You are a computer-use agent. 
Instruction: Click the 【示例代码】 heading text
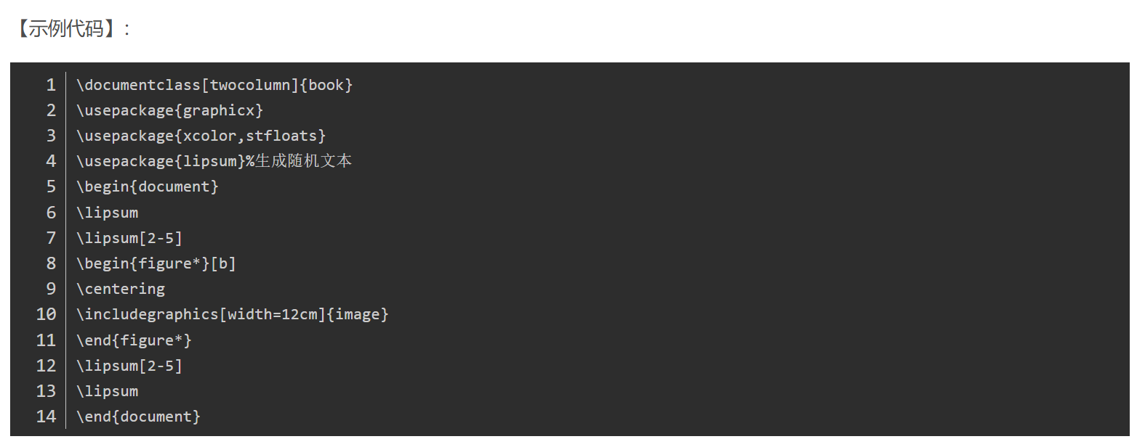(67, 29)
